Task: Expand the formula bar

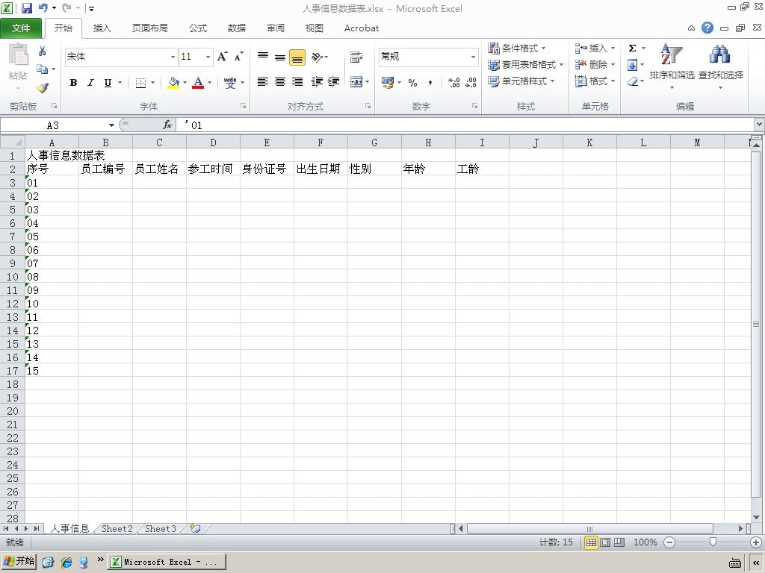Action: point(759,125)
